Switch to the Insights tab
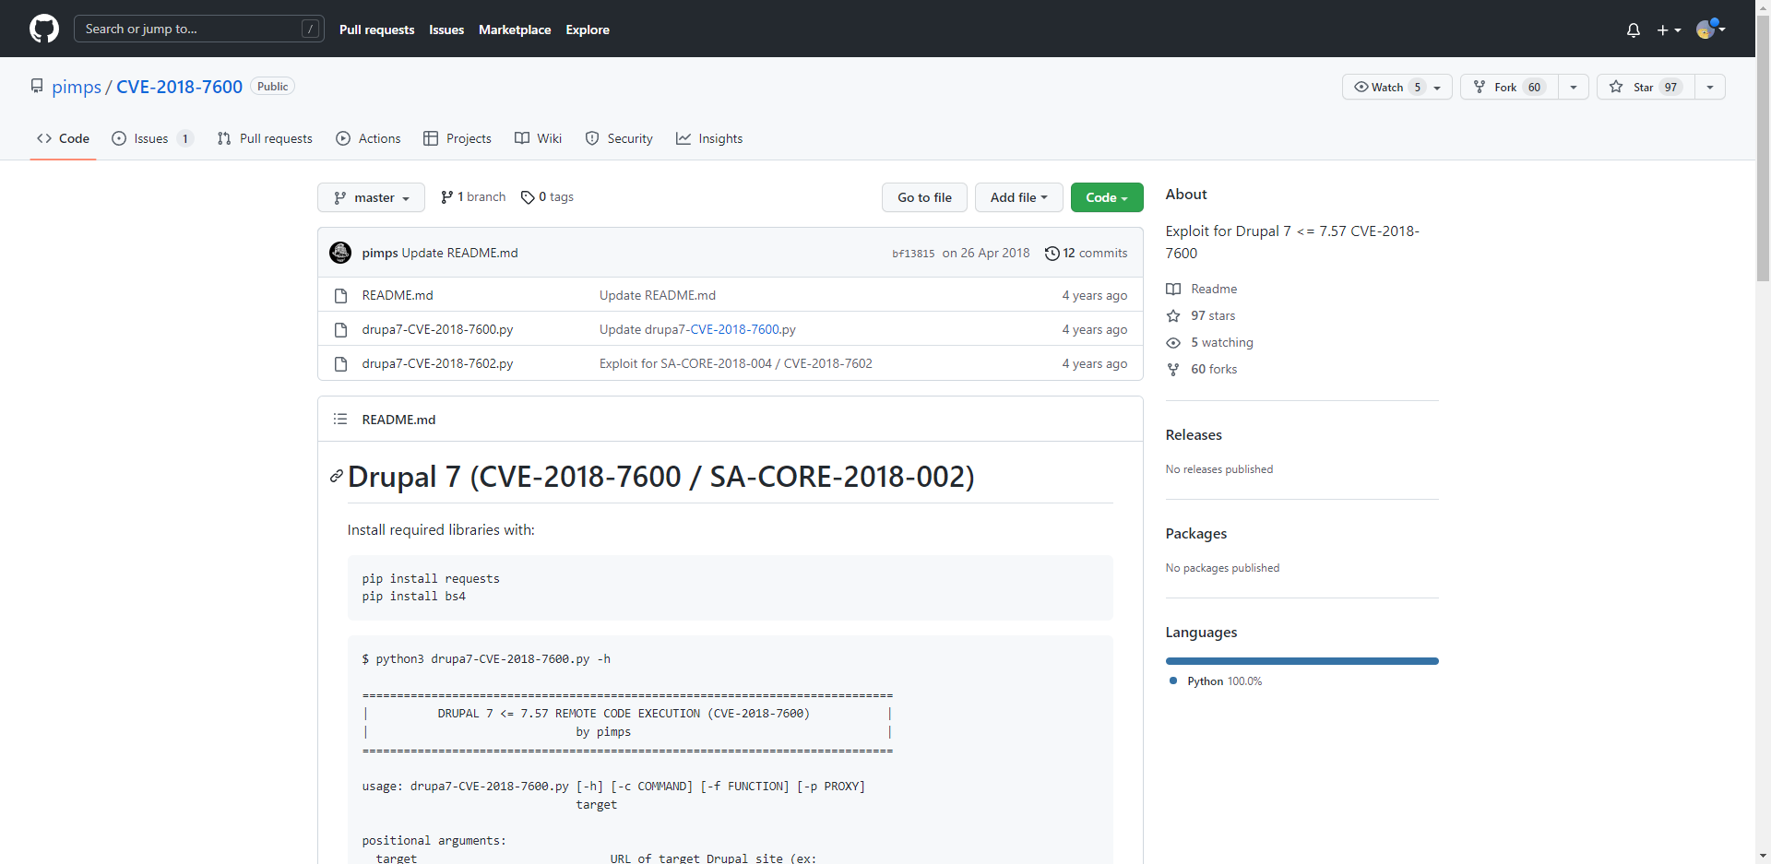This screenshot has height=864, width=1771. point(709,138)
